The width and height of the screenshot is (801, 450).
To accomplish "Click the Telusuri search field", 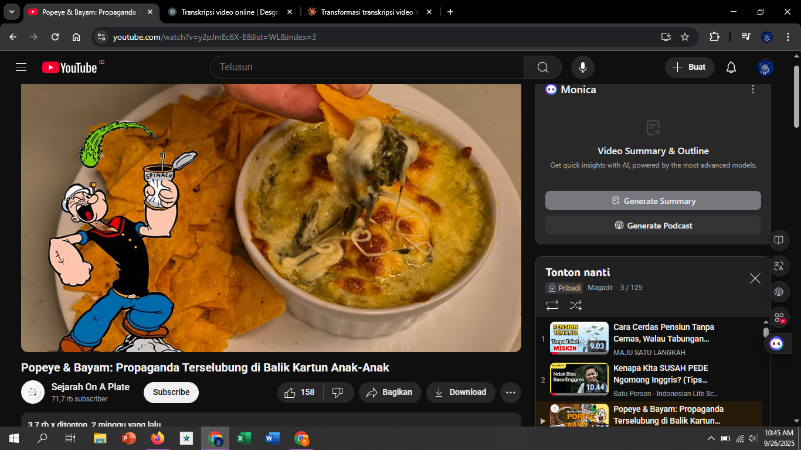I will click(x=367, y=67).
